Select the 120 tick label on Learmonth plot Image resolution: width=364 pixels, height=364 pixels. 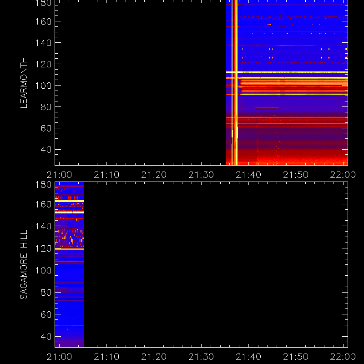[x=43, y=64]
